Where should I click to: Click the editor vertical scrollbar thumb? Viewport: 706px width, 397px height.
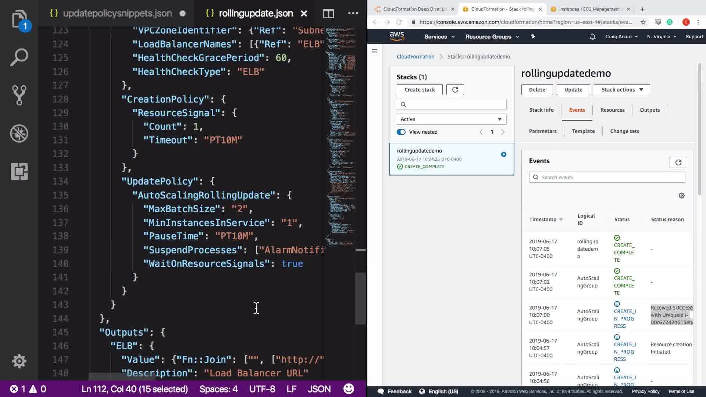pyautogui.click(x=360, y=298)
